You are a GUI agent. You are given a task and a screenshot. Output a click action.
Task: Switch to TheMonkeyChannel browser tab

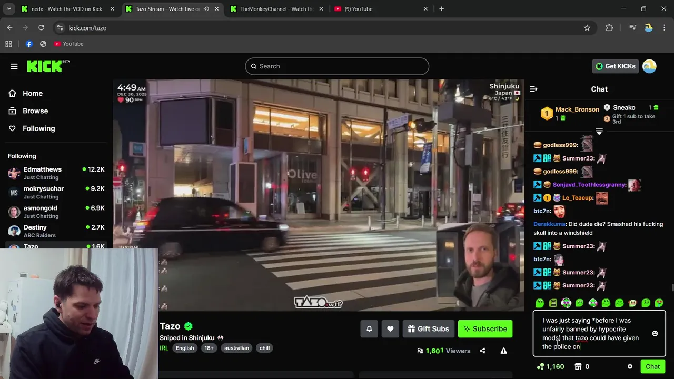tap(276, 9)
